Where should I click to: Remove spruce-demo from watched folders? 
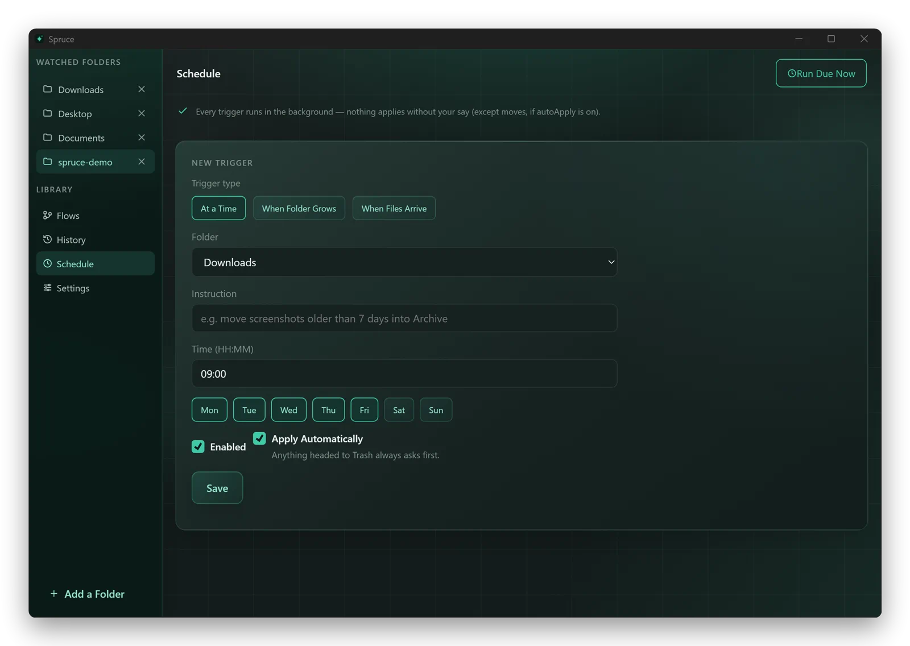(x=142, y=161)
